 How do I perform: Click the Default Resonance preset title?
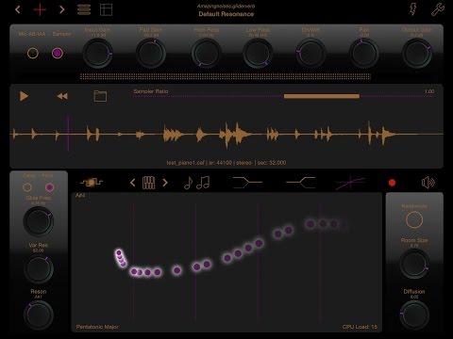click(226, 14)
